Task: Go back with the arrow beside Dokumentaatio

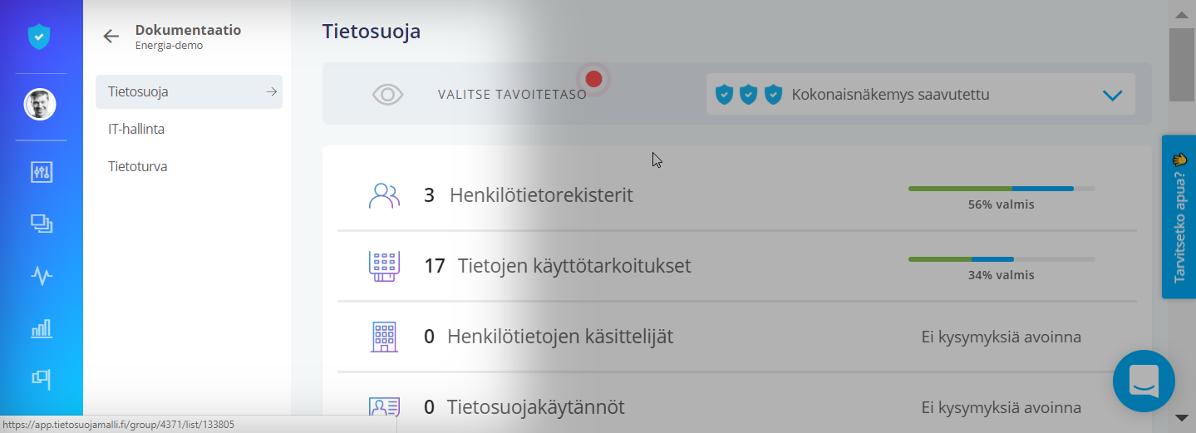Action: click(x=111, y=36)
